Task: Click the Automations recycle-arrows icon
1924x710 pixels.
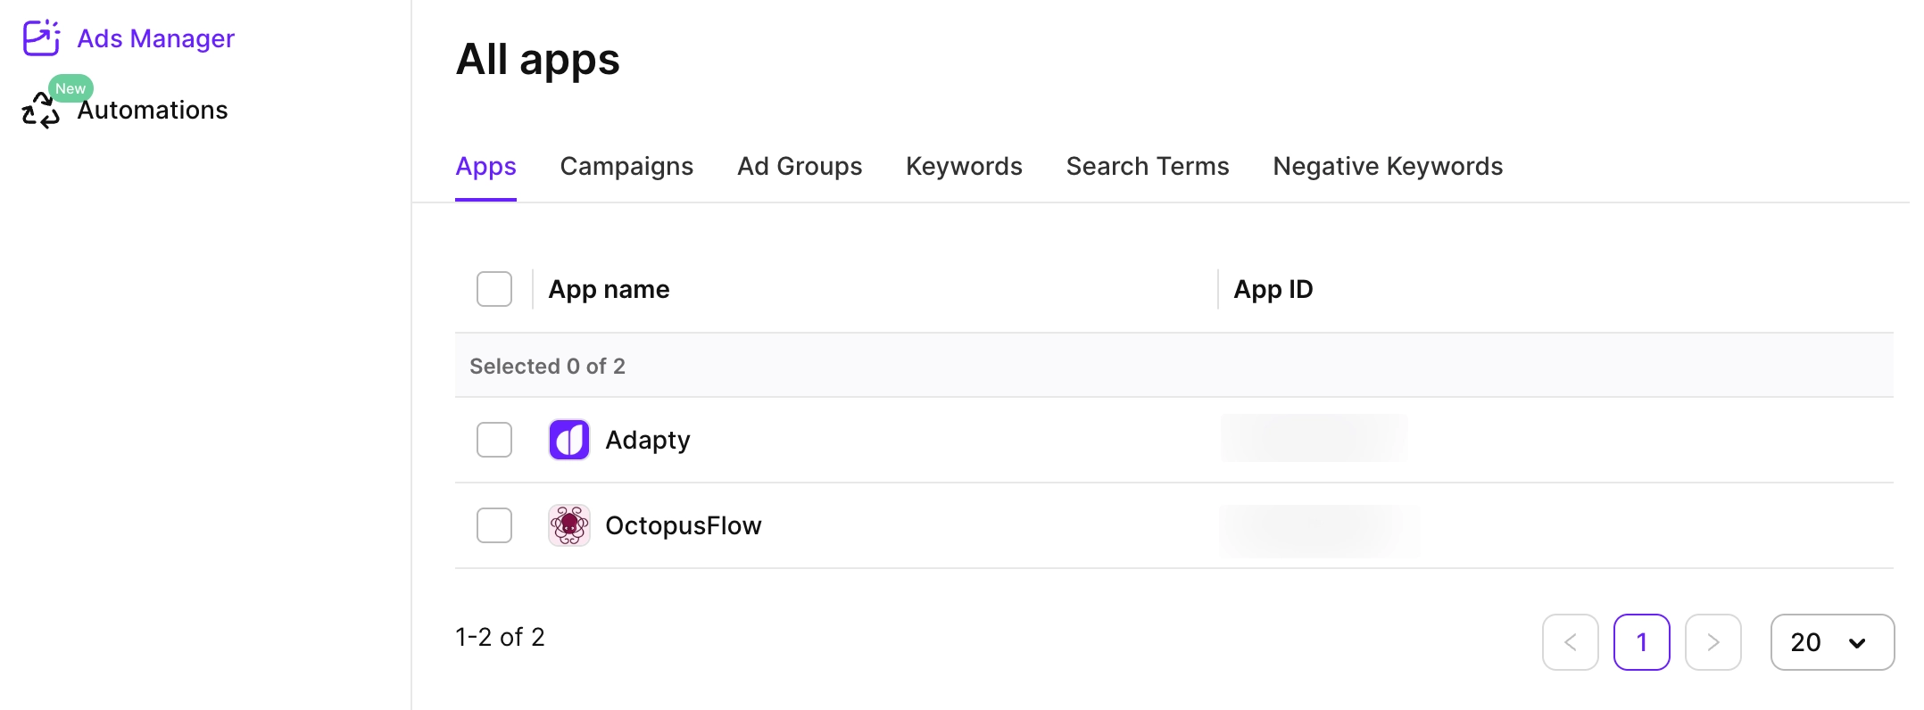Action: (40, 112)
